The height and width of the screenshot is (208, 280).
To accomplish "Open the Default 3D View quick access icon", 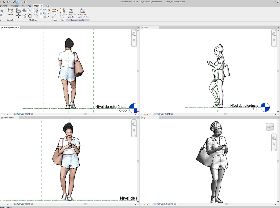I will point(8,2).
